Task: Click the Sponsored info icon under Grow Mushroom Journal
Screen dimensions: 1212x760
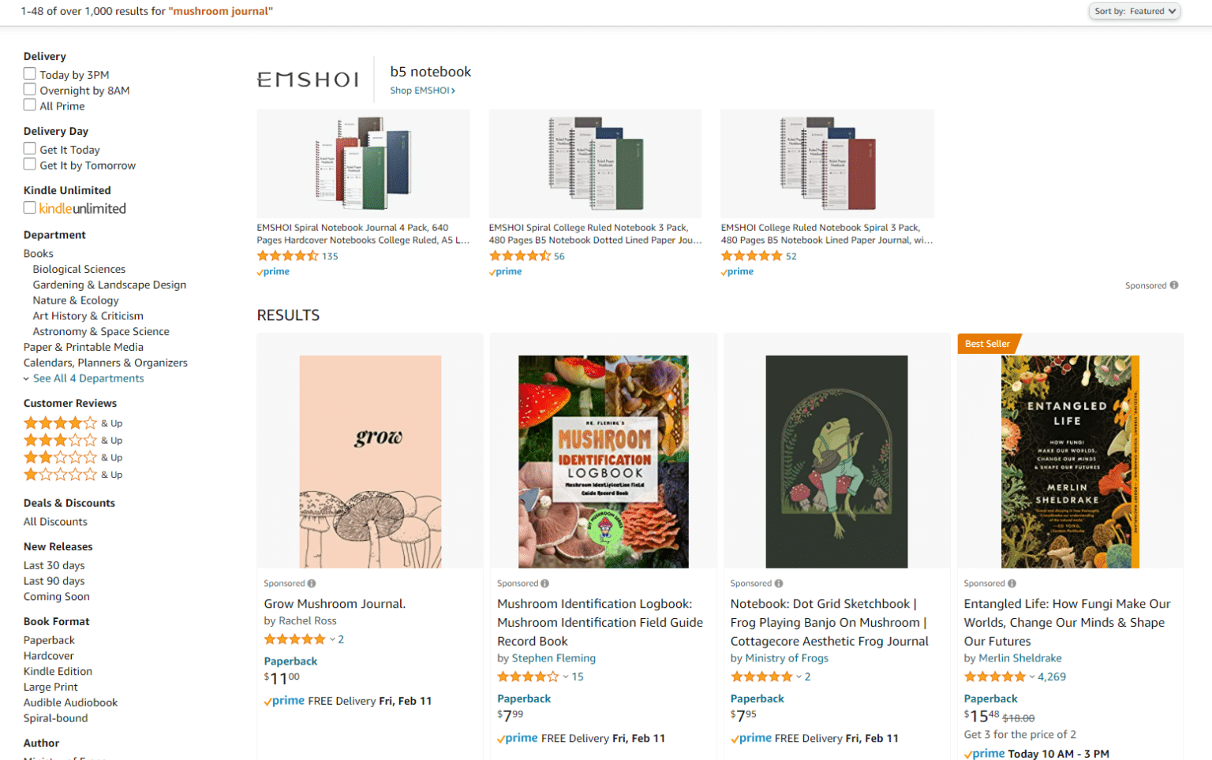Action: pos(311,583)
